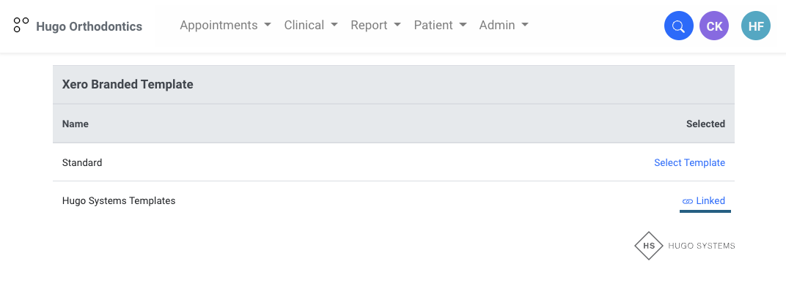Screen dimensions: 786x294
Task: Select the Hugo Systems Templates row name
Action: (119, 200)
